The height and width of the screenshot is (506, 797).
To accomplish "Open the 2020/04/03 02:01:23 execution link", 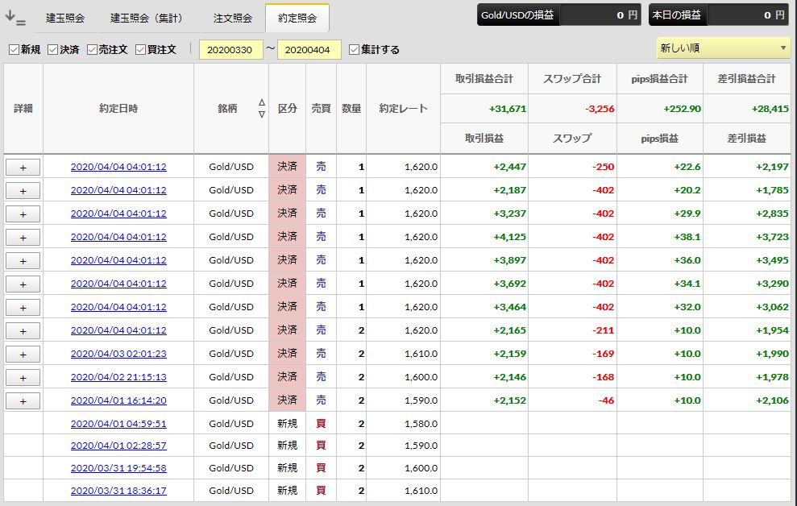I will (118, 354).
